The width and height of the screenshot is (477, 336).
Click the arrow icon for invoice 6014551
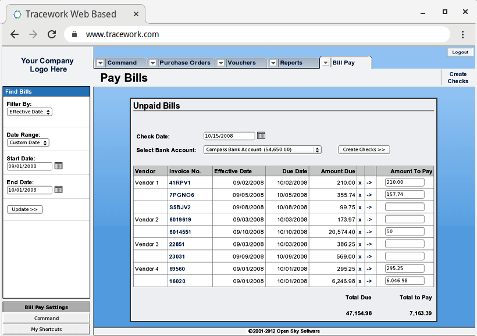coord(369,231)
